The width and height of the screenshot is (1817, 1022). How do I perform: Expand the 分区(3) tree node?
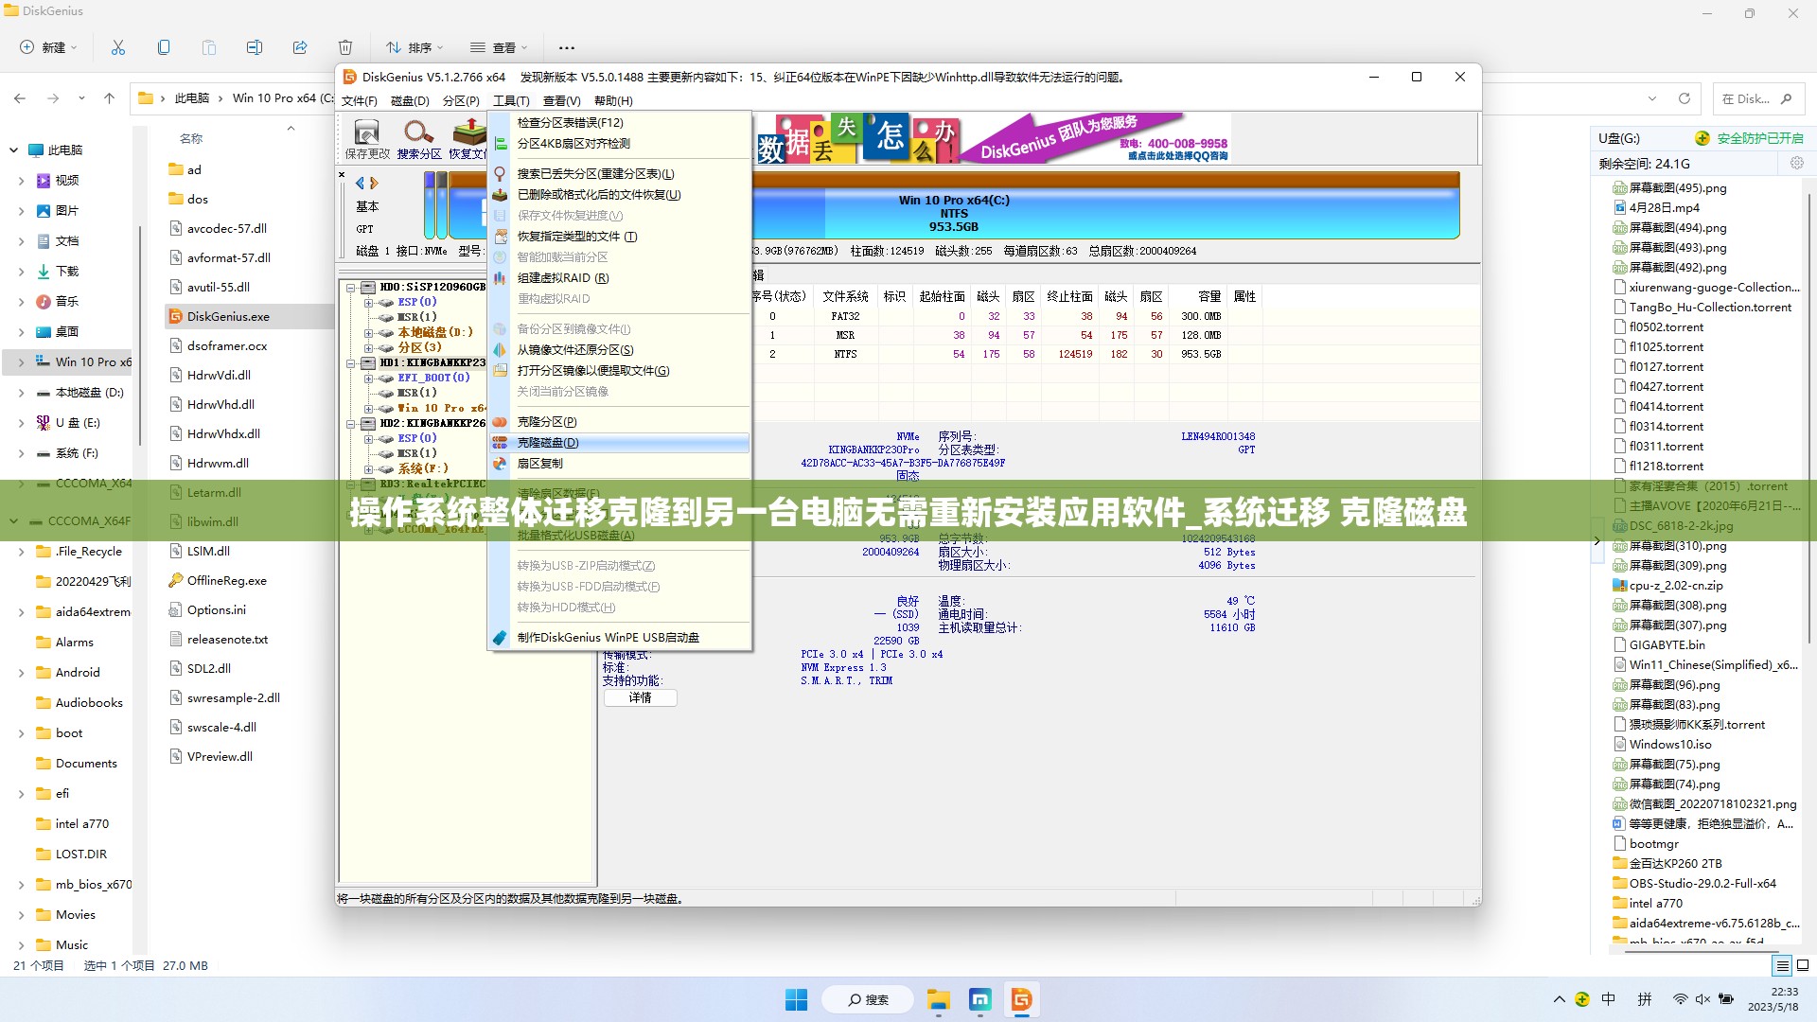click(368, 348)
